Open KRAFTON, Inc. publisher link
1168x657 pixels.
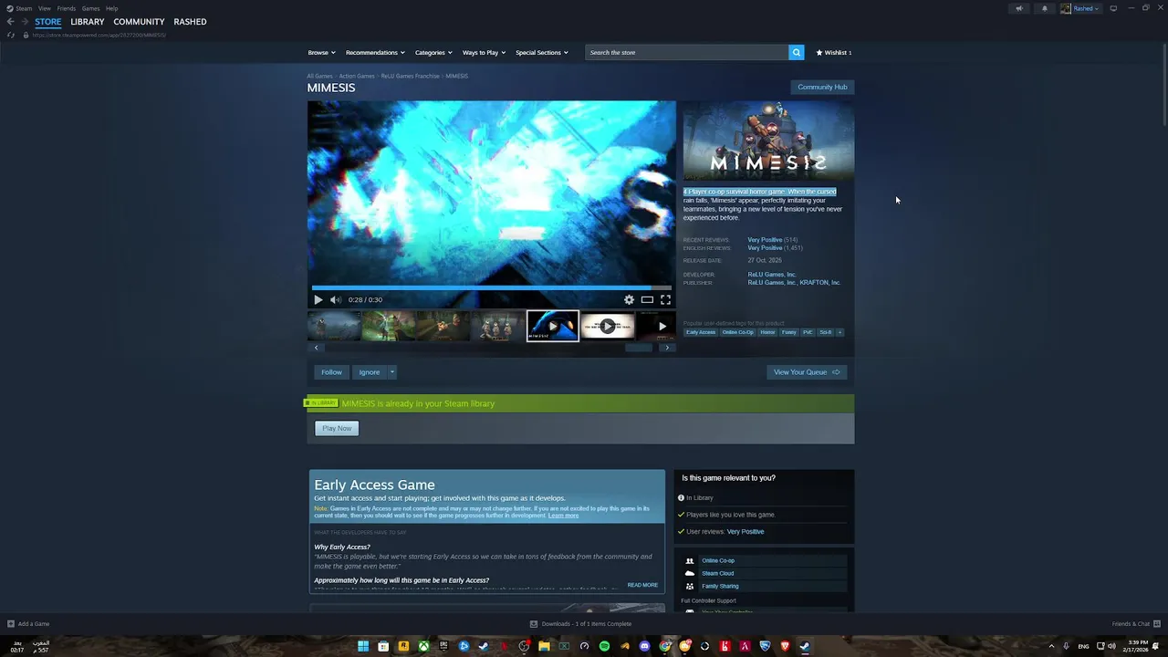[x=820, y=283]
